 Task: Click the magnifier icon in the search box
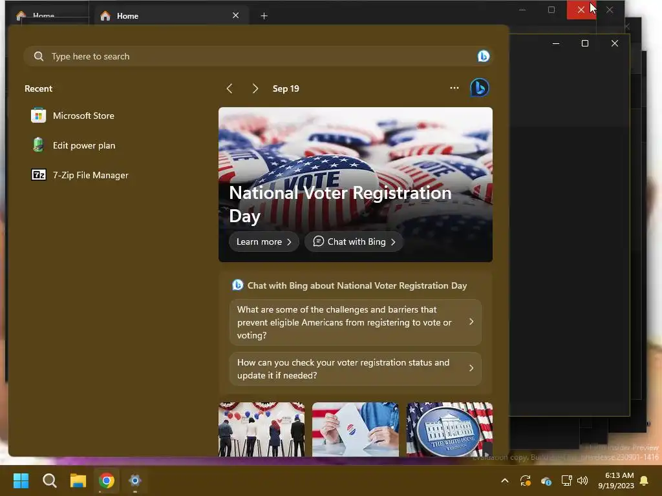[x=38, y=56]
